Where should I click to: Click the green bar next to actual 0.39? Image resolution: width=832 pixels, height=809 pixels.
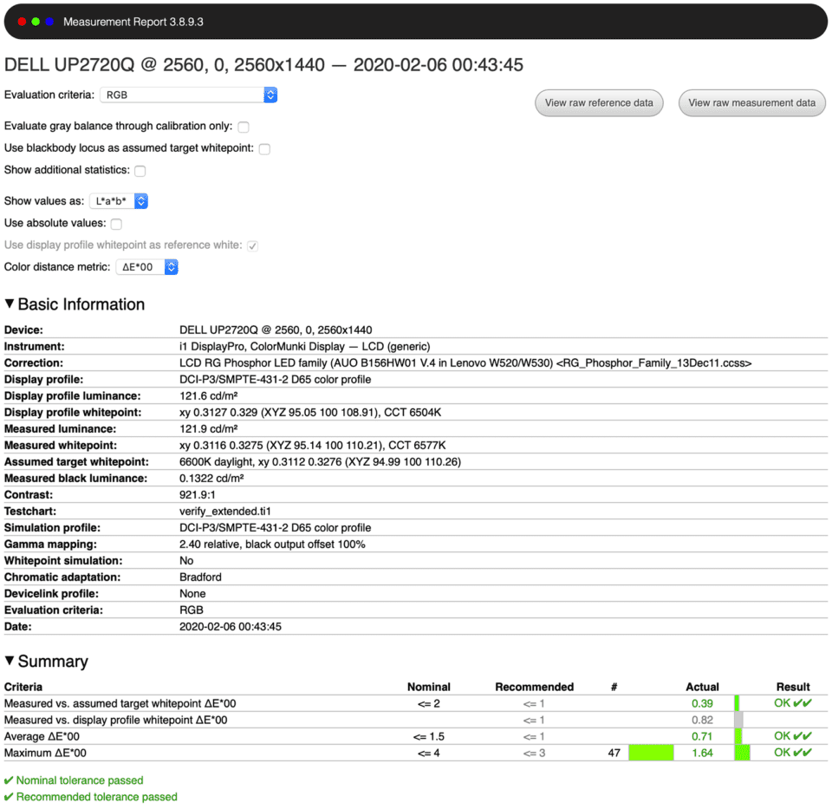(x=737, y=703)
